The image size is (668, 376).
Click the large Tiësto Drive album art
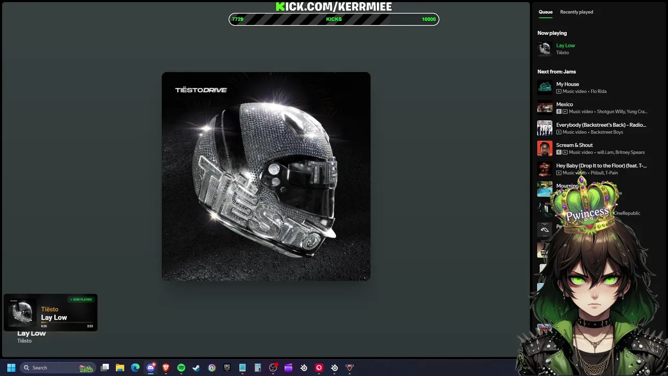pyautogui.click(x=266, y=177)
